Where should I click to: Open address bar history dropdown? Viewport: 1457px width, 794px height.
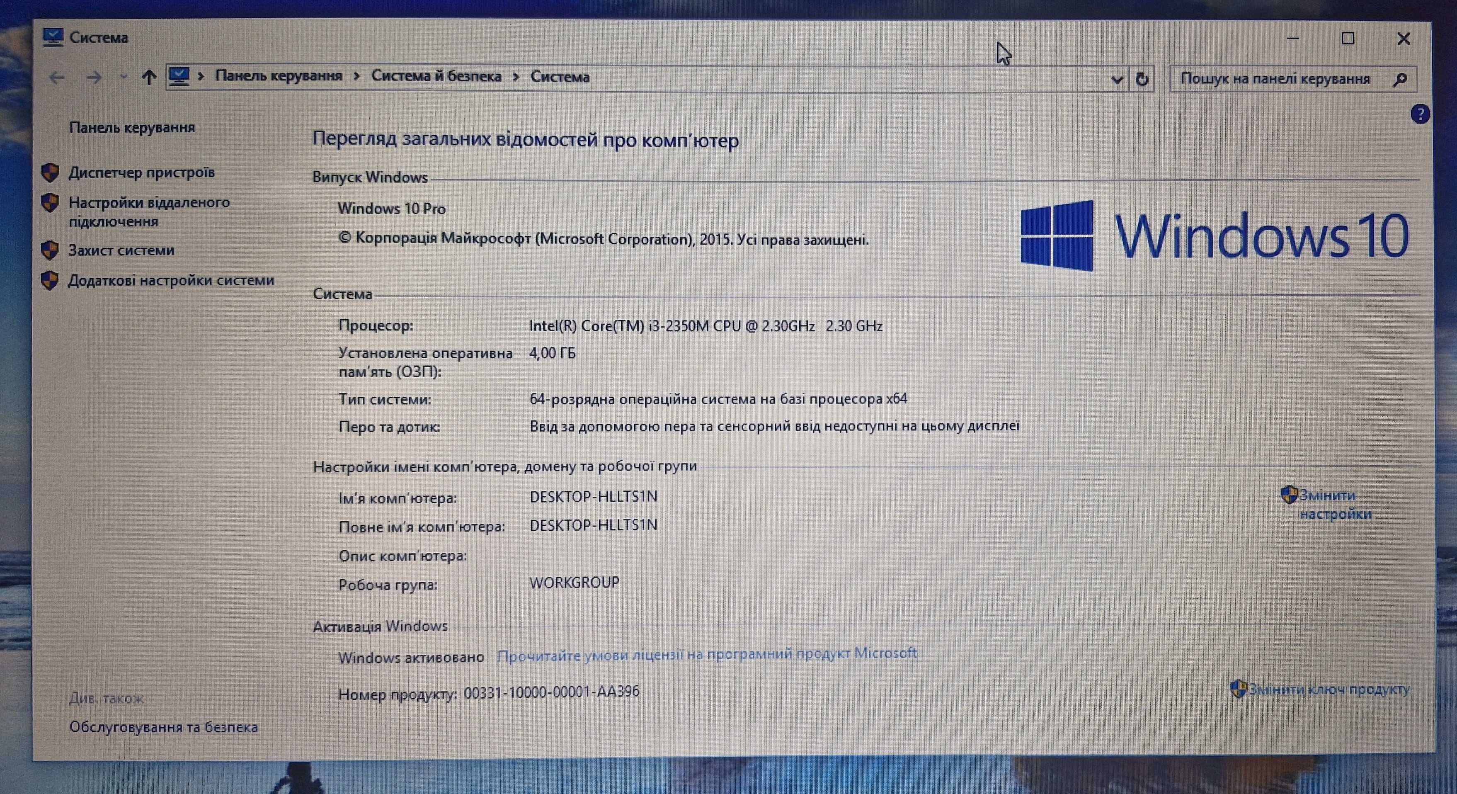point(1117,80)
